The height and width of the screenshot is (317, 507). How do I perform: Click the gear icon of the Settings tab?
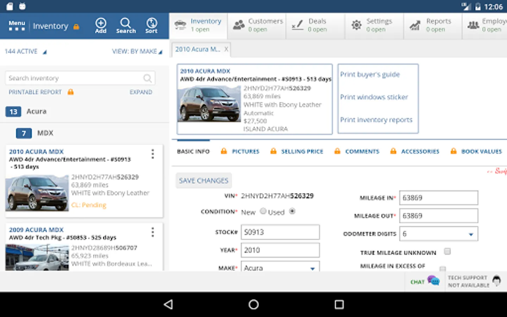tap(356, 25)
